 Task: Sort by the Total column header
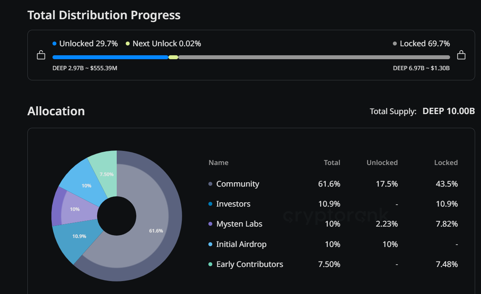click(x=332, y=162)
